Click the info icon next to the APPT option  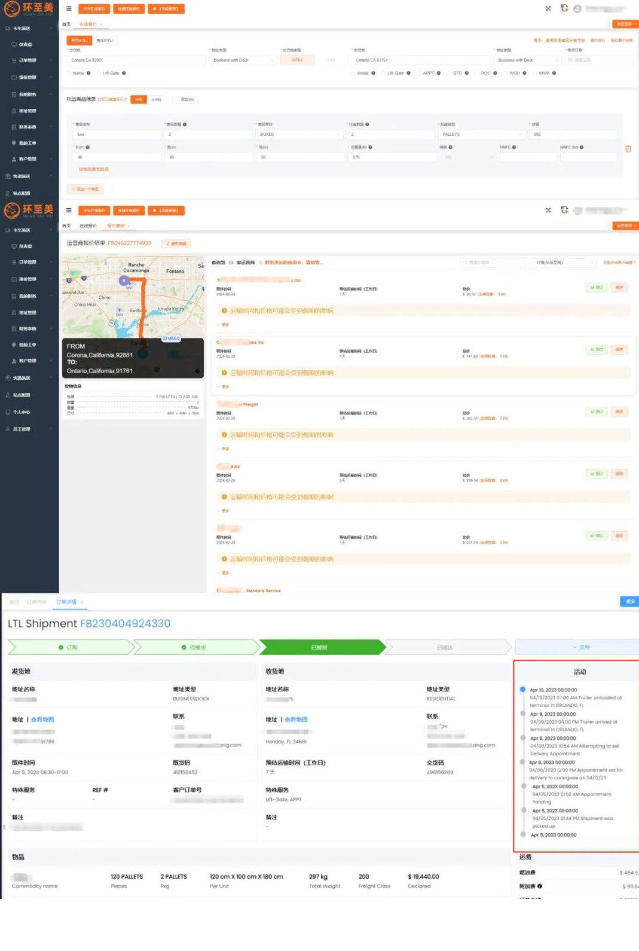tap(439, 73)
